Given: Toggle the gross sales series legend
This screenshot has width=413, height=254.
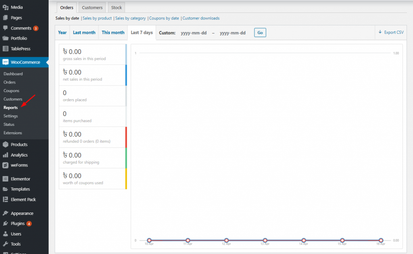Looking at the screenshot, I should click(93, 54).
